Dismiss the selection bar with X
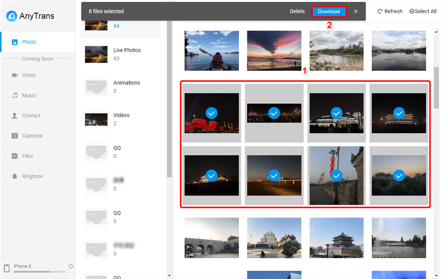447x279 pixels. [x=356, y=11]
